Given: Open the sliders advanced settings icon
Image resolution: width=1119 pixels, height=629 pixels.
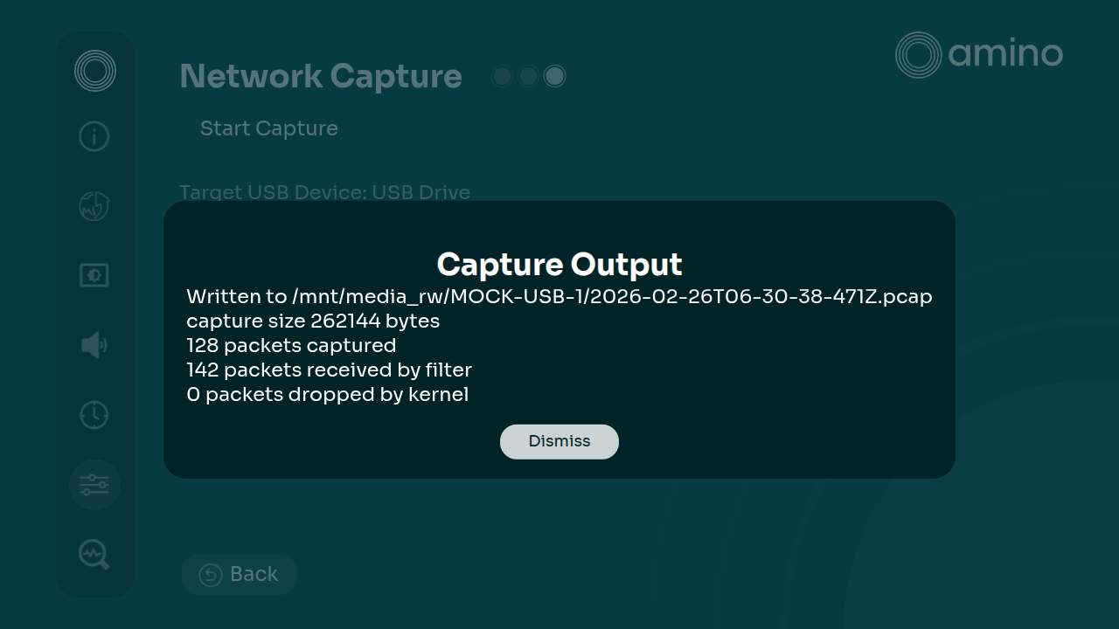Looking at the screenshot, I should (x=94, y=485).
